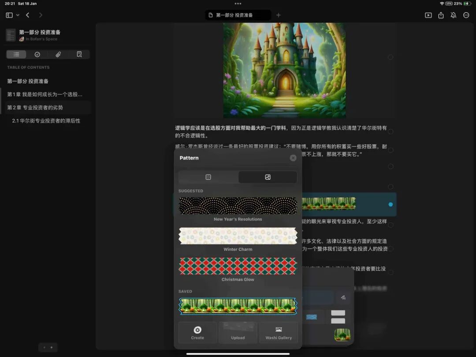Image resolution: width=476 pixels, height=357 pixels.
Task: Open the document title 第一部分 投资准备 in the sidebar
Action: pos(40,32)
